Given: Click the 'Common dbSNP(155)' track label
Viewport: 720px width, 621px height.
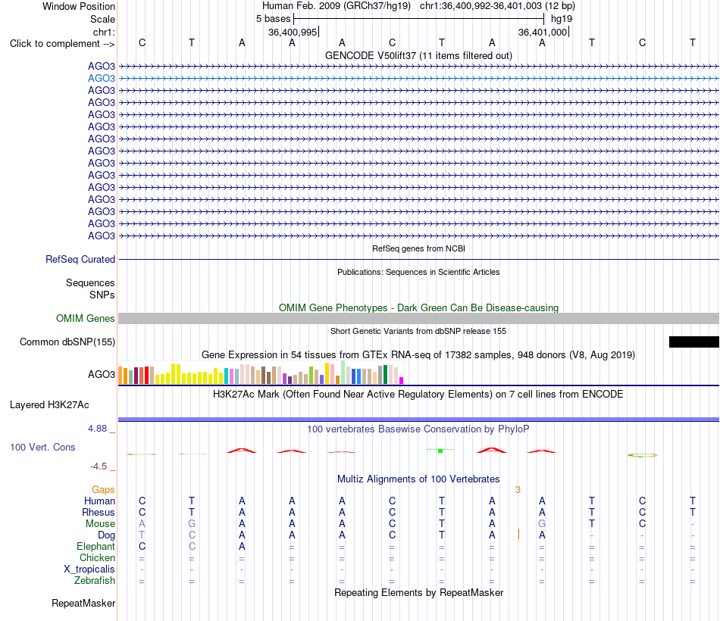Looking at the screenshot, I should (x=67, y=342).
